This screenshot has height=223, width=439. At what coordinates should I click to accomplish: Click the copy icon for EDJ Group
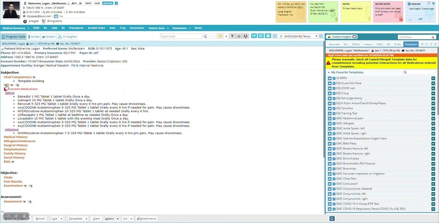[334, 93]
